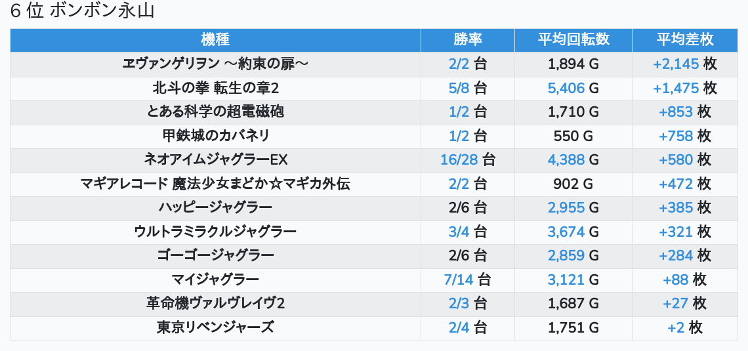Click the ネオアイムジャグラーEX machine name
Viewport: 748px width, 351px height.
coord(215,159)
